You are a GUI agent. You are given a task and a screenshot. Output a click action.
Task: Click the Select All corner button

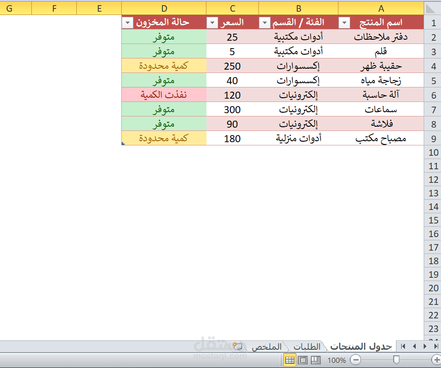click(x=432, y=8)
